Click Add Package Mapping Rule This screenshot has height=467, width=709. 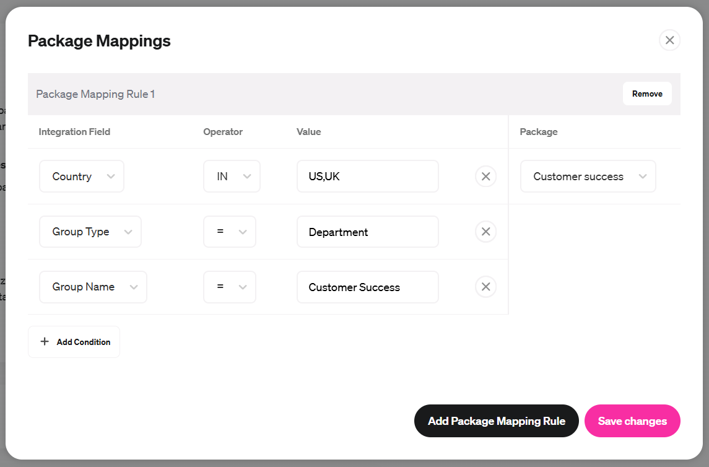click(x=496, y=421)
